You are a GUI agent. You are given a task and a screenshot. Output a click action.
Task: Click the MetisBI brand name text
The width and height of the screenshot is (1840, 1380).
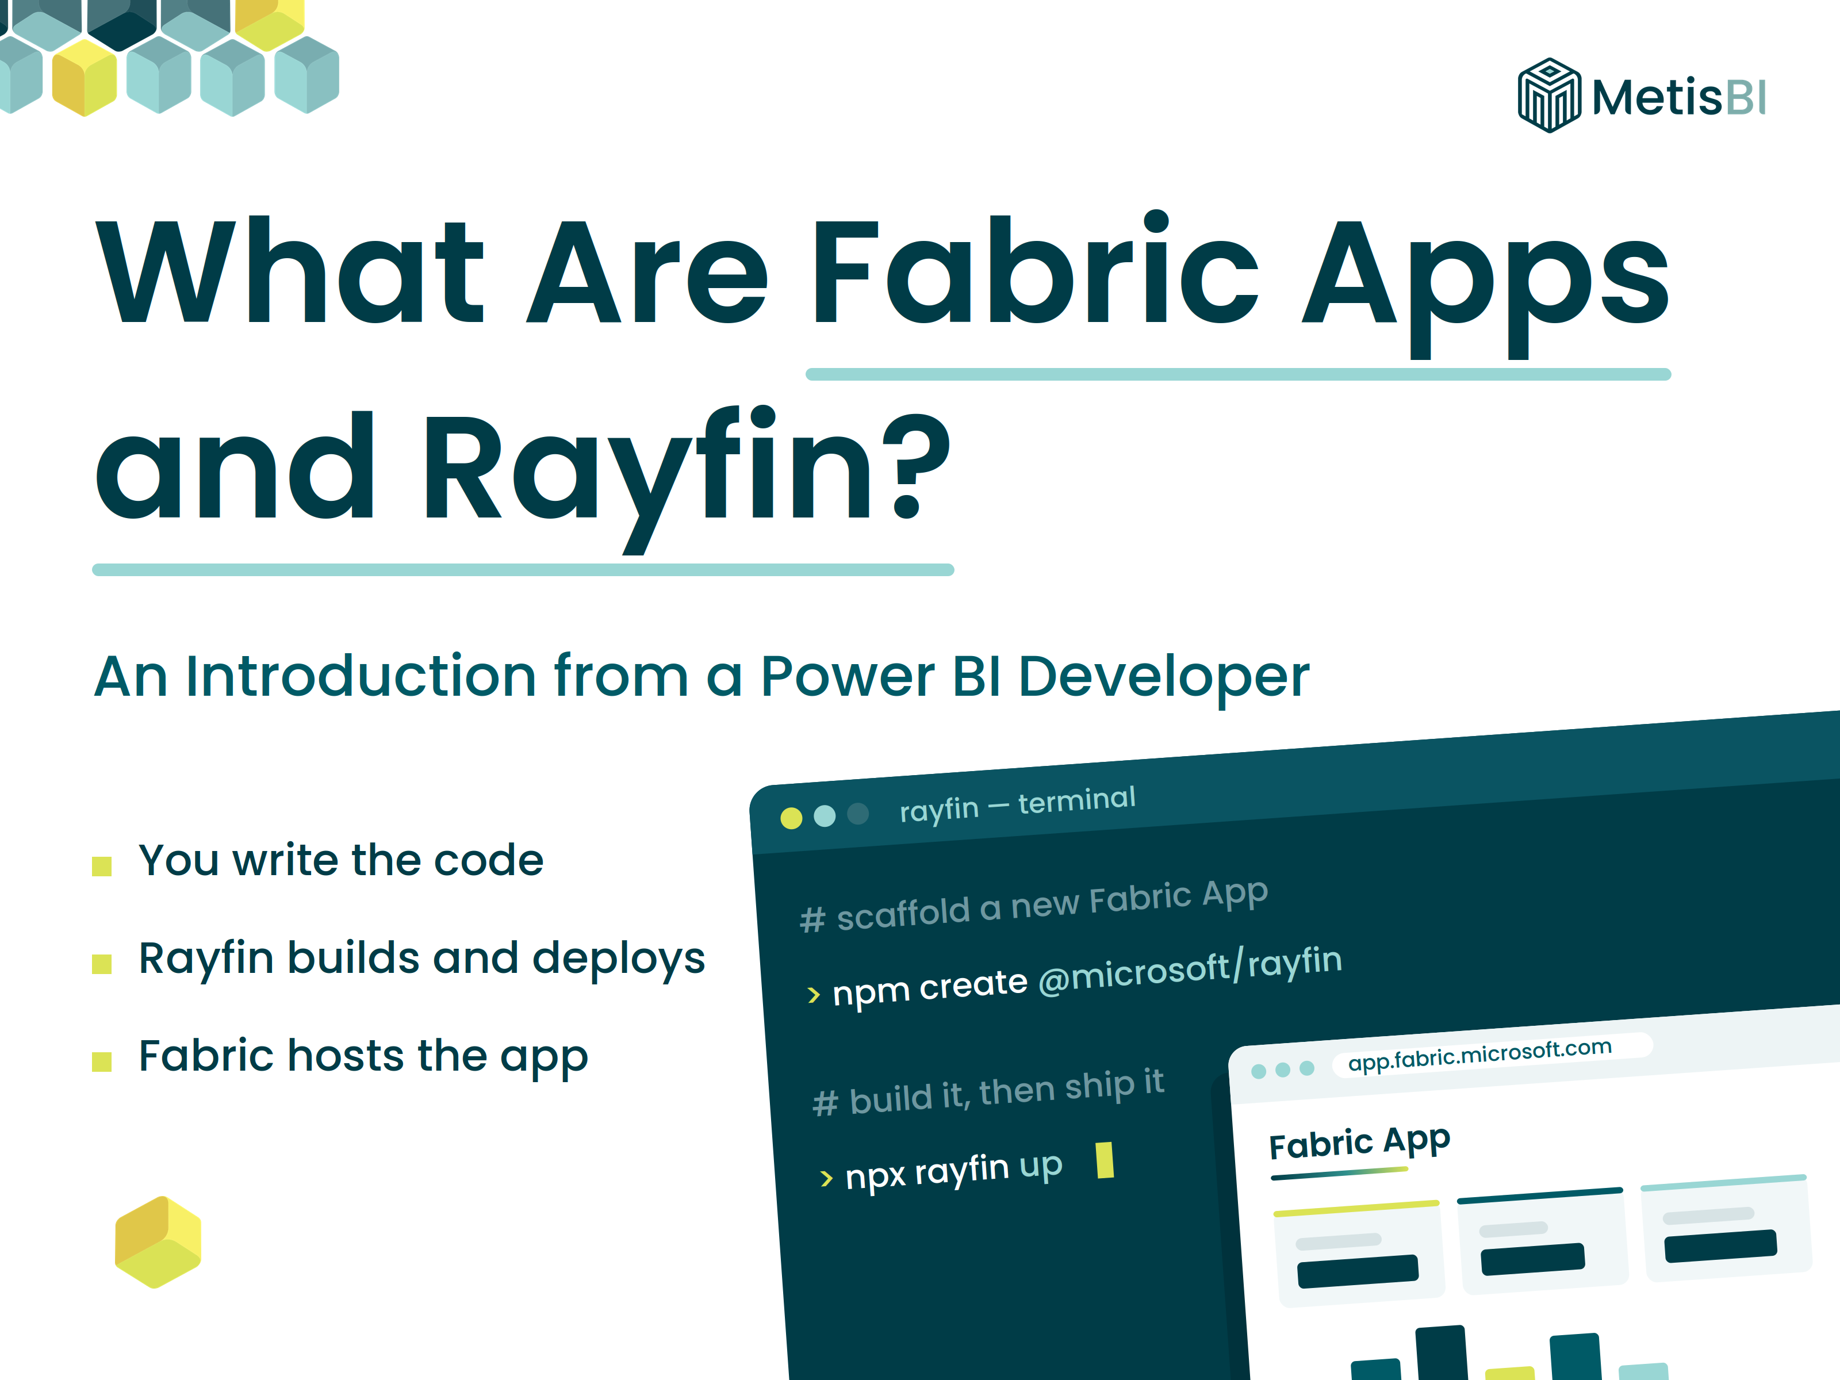tap(1678, 97)
